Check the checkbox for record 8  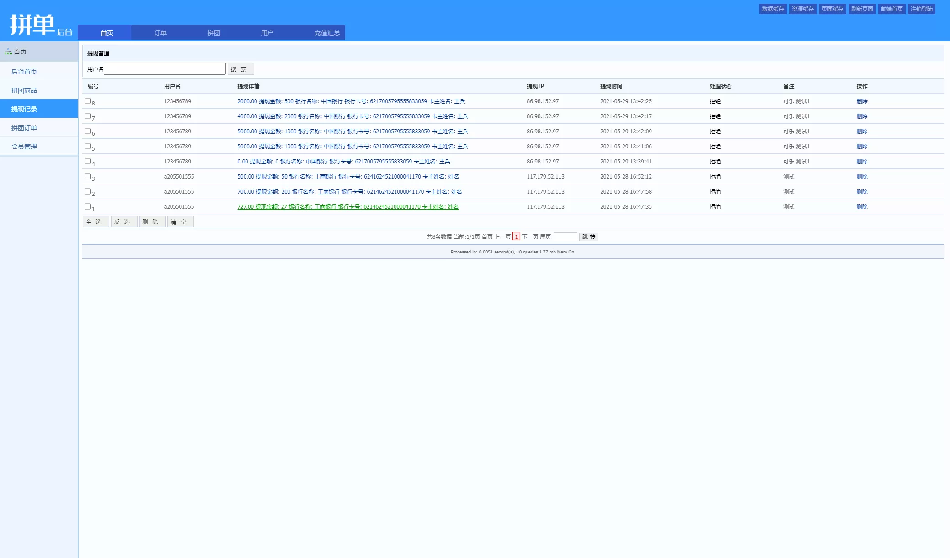coord(87,101)
